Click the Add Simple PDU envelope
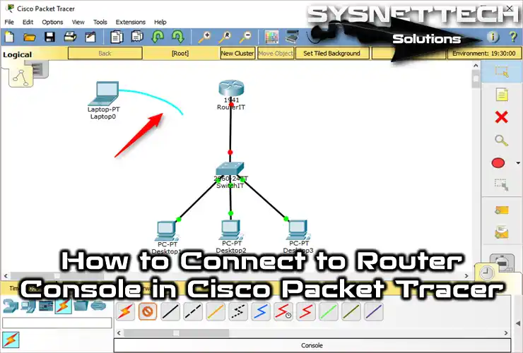 click(x=502, y=210)
